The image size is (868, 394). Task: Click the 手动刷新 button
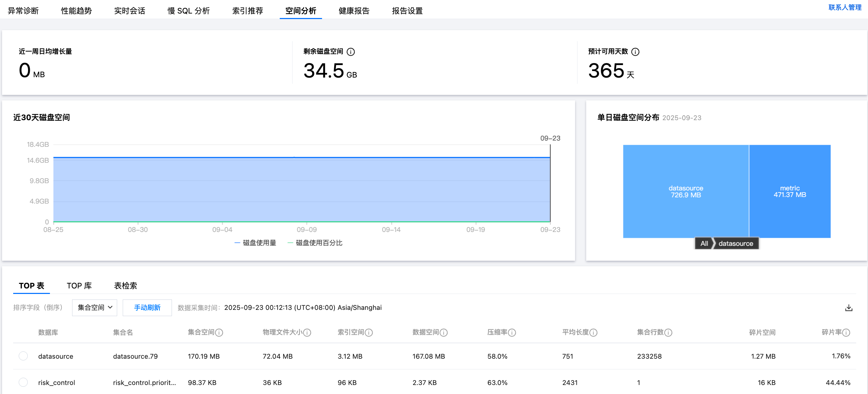coord(147,308)
